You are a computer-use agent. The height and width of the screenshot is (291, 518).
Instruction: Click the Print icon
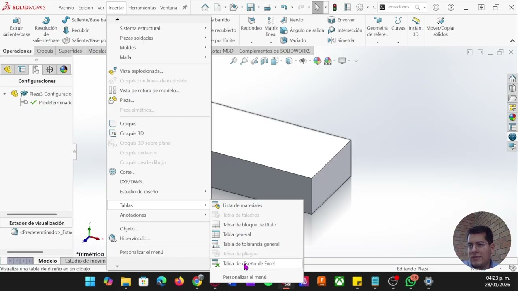(x=267, y=7)
